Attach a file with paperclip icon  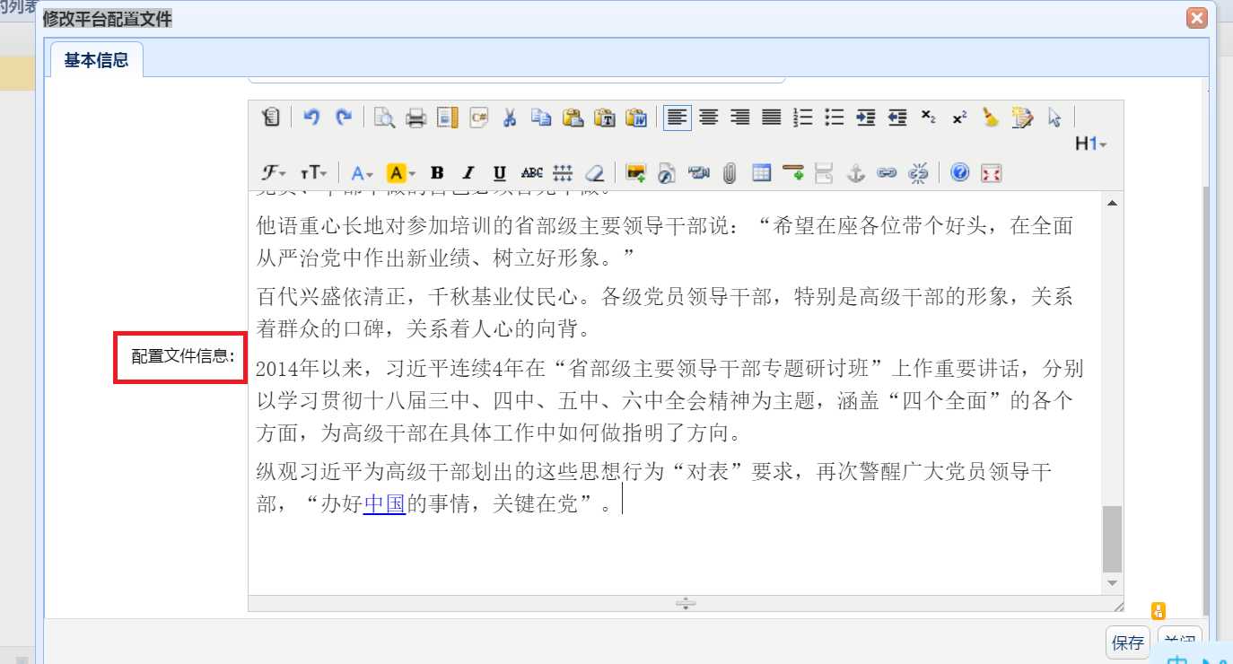(x=730, y=173)
